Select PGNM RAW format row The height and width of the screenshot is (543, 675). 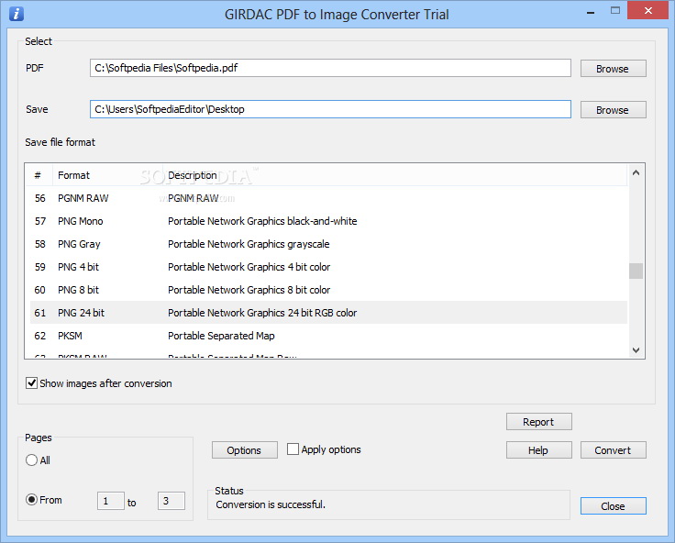coord(328,198)
